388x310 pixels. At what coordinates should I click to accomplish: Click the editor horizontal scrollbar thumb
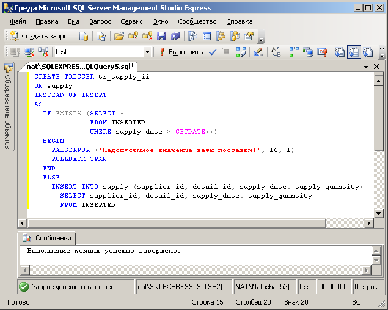(177, 223)
